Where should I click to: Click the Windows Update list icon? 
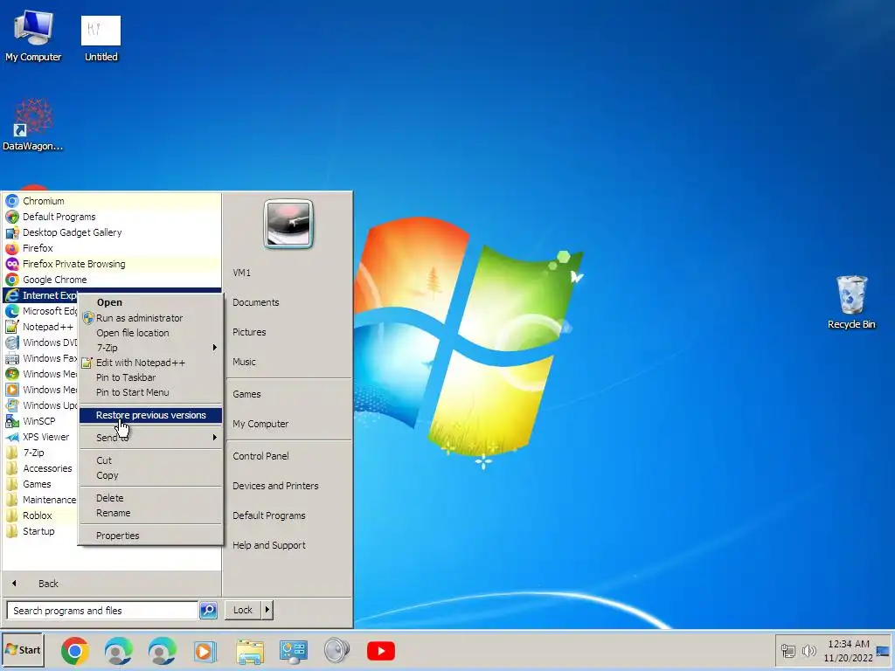12,405
